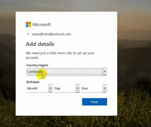Screen dimensions: 151x127
Task: Click the Day dropdown arrow button
Action: tap(78, 88)
